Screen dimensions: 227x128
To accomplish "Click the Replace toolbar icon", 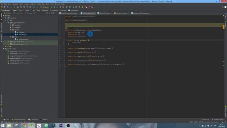I will tap(31, 7).
